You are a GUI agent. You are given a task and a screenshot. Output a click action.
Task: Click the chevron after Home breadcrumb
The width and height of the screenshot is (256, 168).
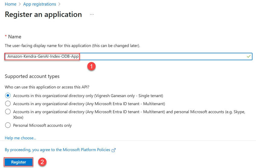[20, 4]
